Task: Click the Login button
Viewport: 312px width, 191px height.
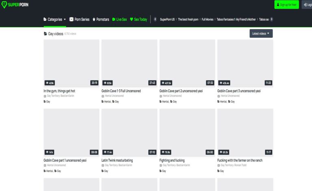Action: (x=307, y=5)
